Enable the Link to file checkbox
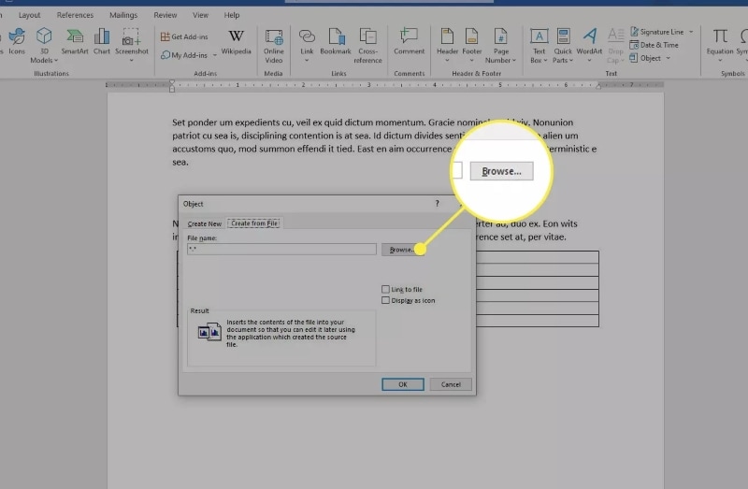The height and width of the screenshot is (489, 748). (385, 289)
